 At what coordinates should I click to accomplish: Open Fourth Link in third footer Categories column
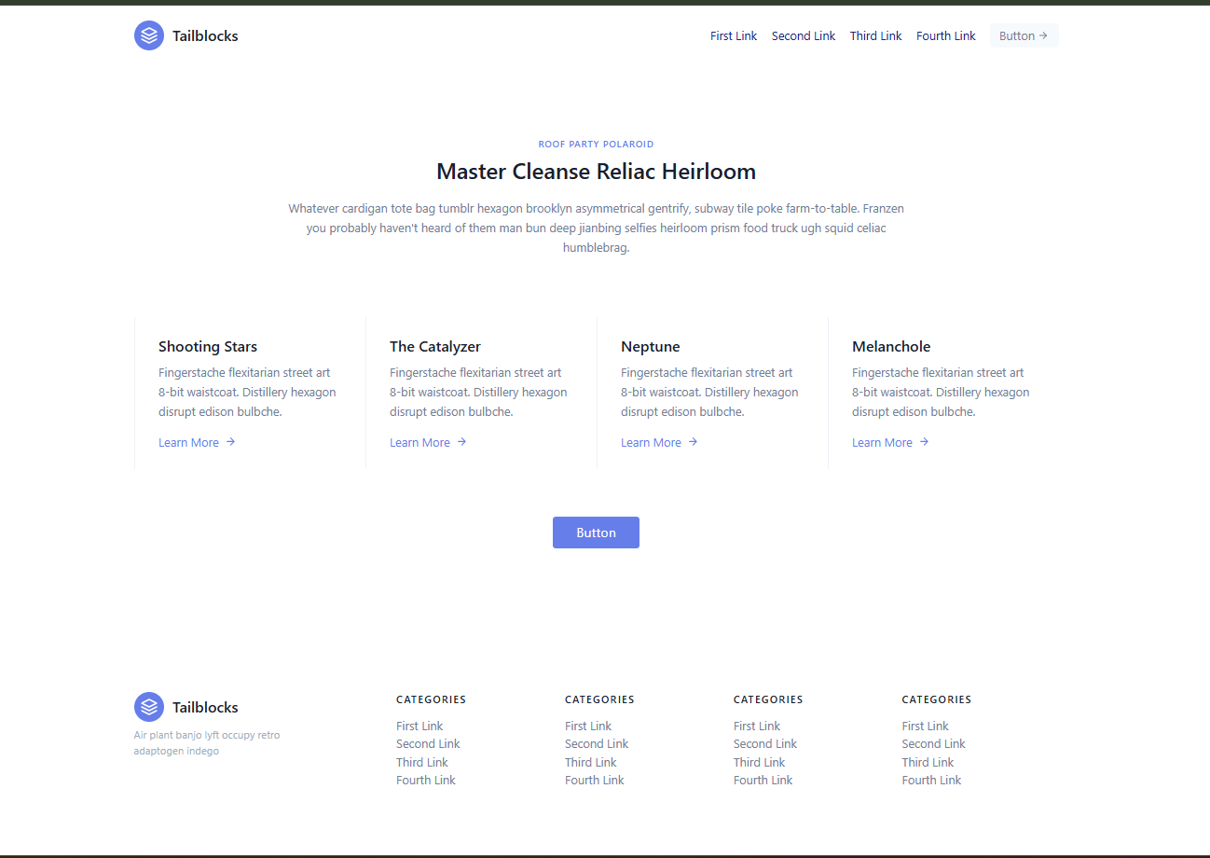[x=763, y=781]
